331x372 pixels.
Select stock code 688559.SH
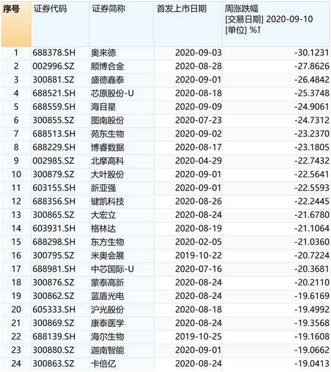[x=54, y=107]
